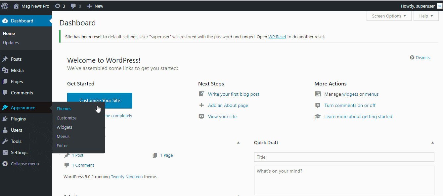Click the Posts pushpin icon
Viewport: 443px width, 196px height.
coord(5,59)
